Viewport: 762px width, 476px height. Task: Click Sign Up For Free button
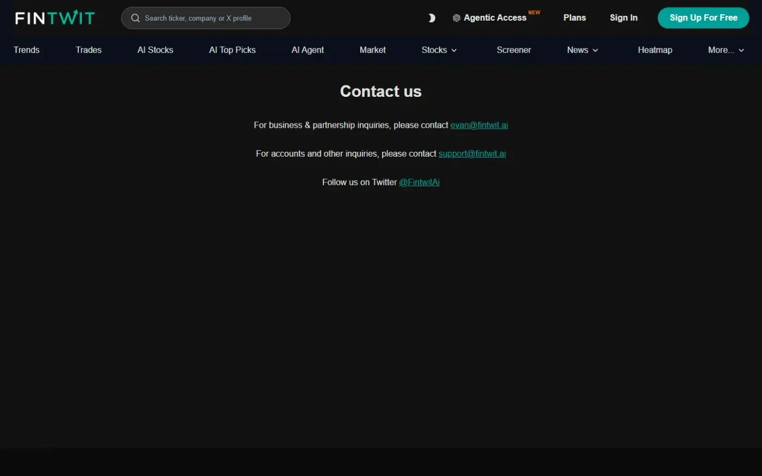pyautogui.click(x=703, y=17)
